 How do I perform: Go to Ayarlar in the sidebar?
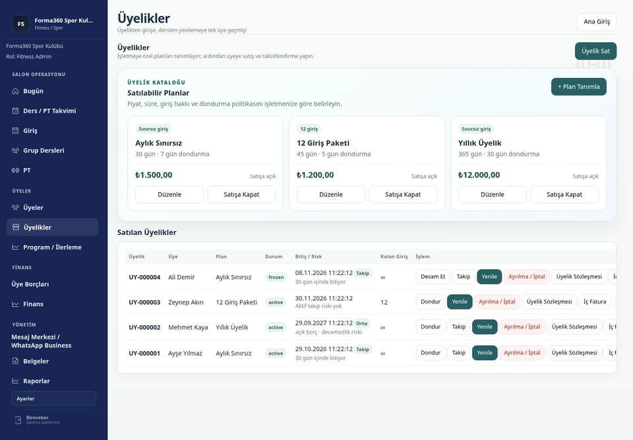53,398
